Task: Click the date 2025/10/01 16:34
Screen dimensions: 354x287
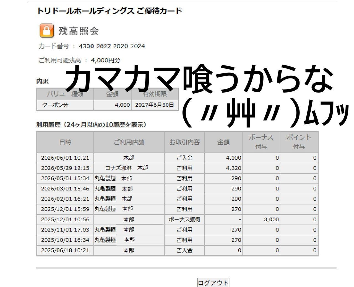Action: (65, 240)
